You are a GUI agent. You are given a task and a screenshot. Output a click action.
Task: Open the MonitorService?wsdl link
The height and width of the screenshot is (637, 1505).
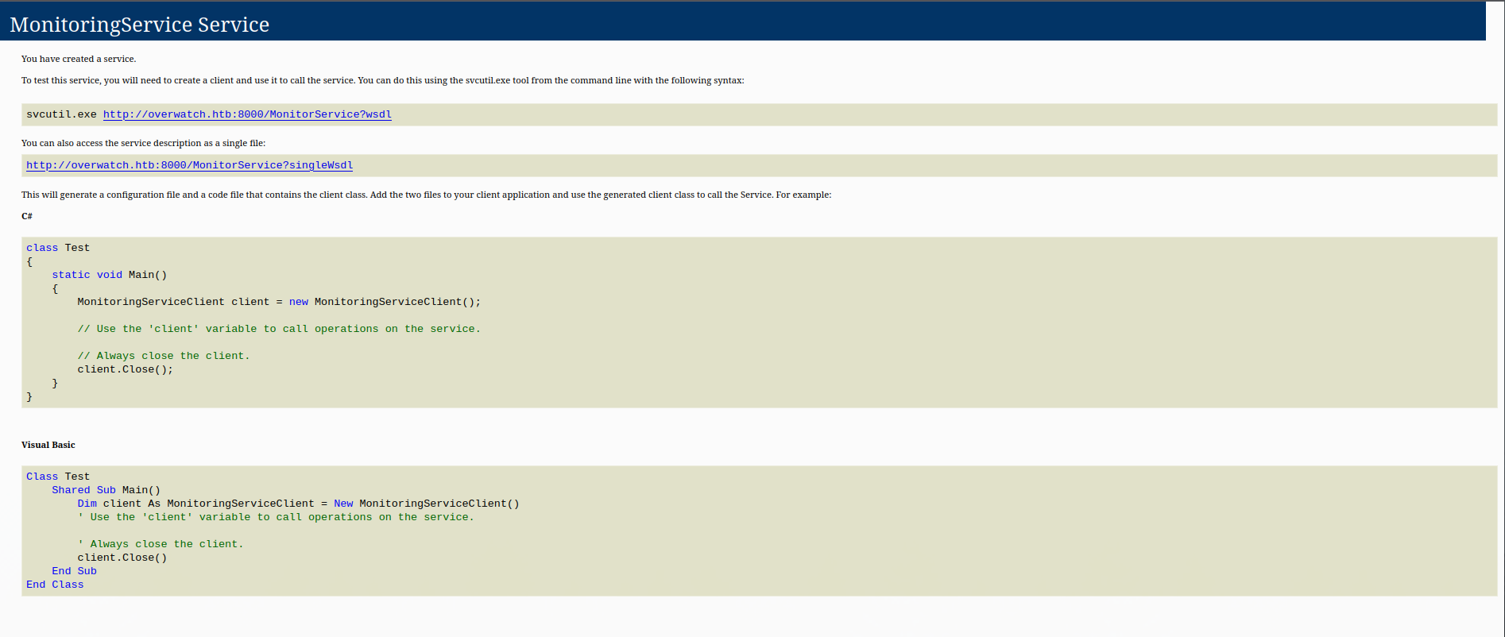click(x=247, y=114)
